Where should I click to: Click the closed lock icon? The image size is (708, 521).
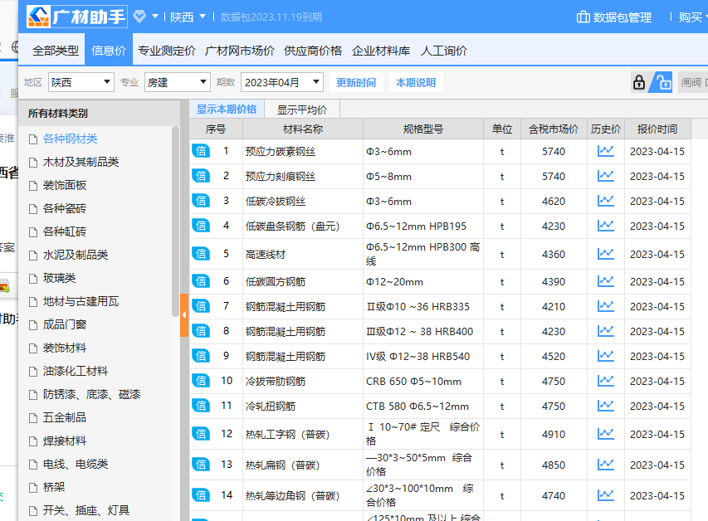tap(639, 82)
